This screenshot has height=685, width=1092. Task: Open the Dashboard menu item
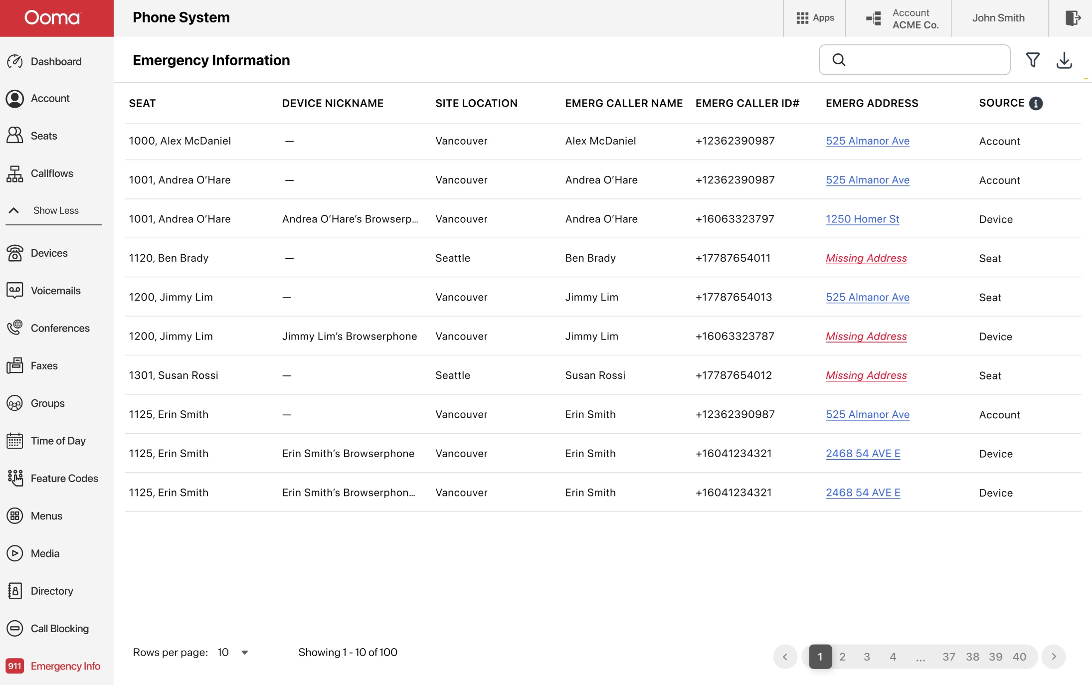55,61
